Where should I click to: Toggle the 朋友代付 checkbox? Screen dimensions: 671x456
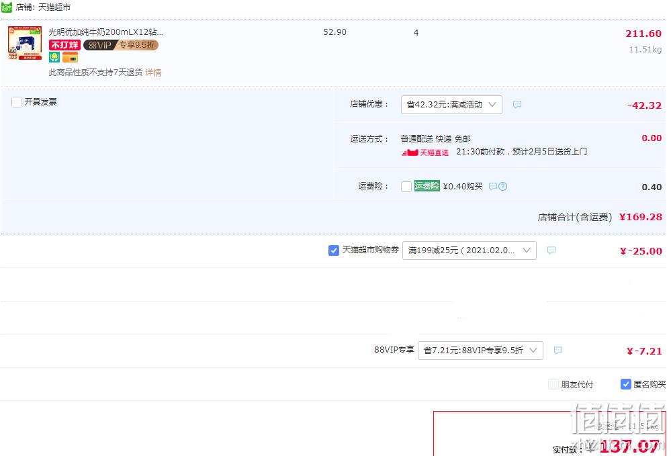pyautogui.click(x=553, y=384)
